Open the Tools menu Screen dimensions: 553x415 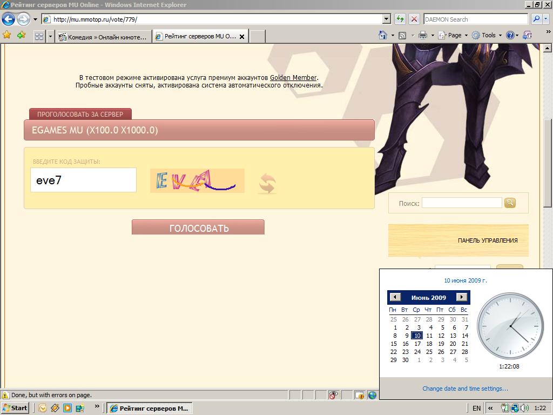[487, 35]
